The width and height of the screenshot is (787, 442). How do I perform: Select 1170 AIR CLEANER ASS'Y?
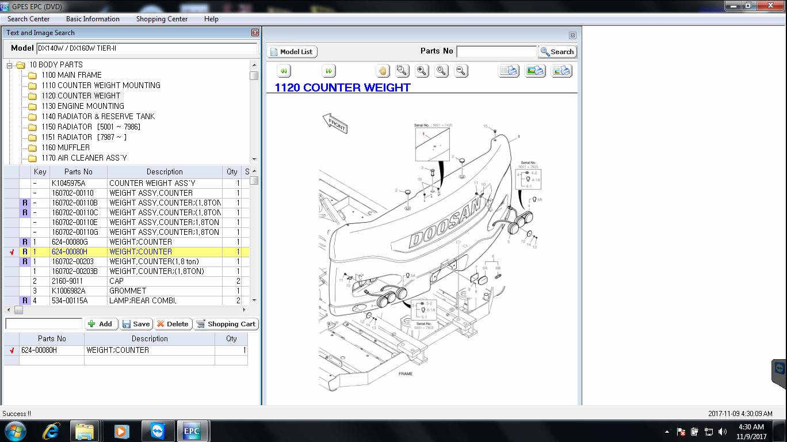84,158
